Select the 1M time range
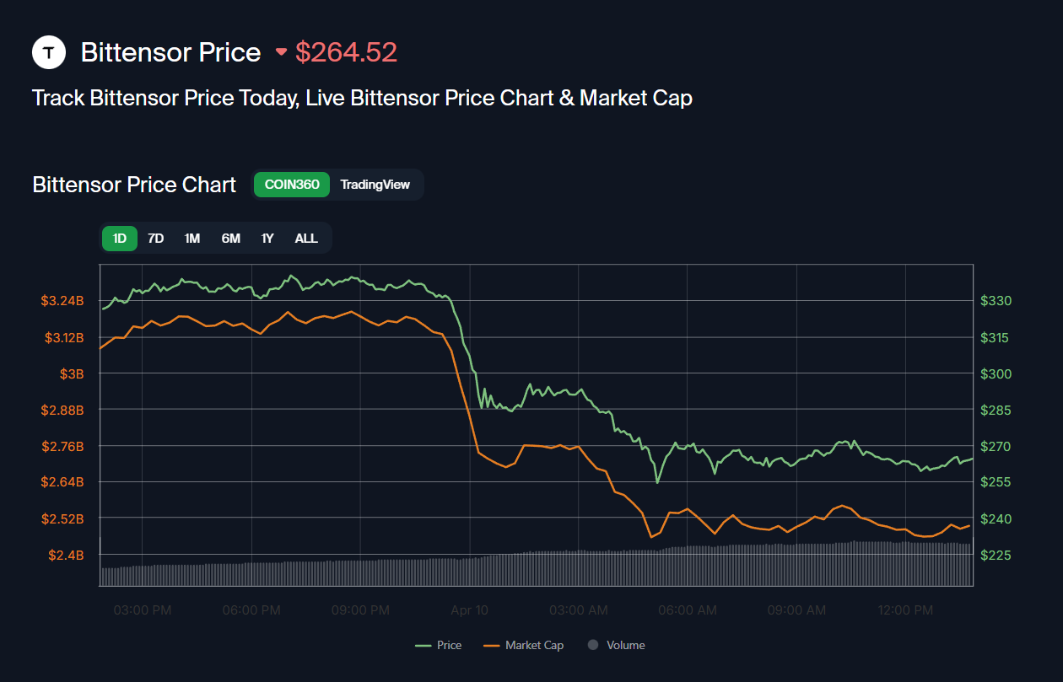This screenshot has width=1063, height=682. tap(192, 239)
